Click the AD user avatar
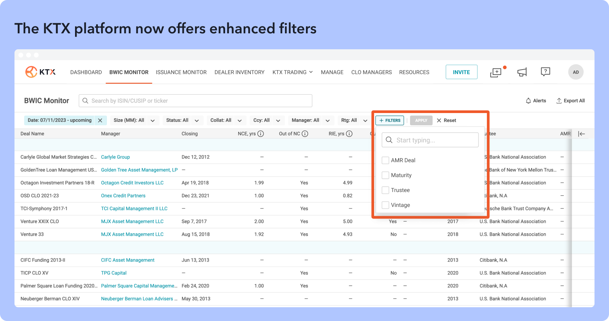The height and width of the screenshot is (321, 609). (x=576, y=72)
